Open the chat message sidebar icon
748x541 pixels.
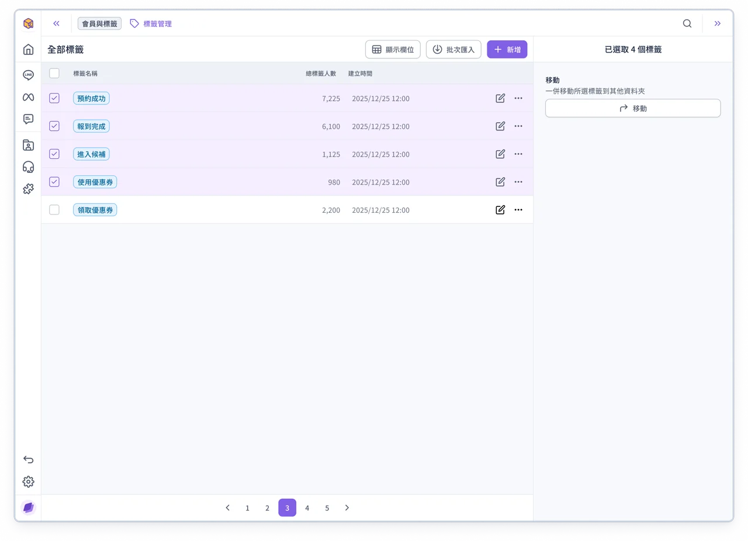[x=28, y=119]
